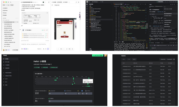Select the 30 天 range filter button
This screenshot has width=179, height=107.
tap(134, 59)
